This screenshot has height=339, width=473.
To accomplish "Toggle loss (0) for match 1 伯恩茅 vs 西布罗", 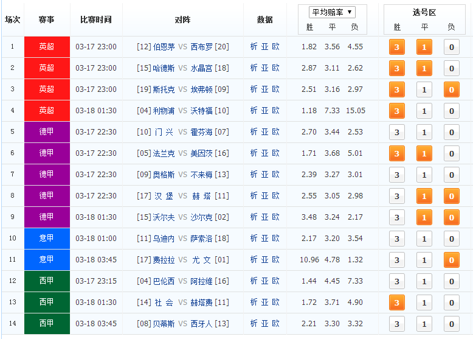I will click(452, 47).
